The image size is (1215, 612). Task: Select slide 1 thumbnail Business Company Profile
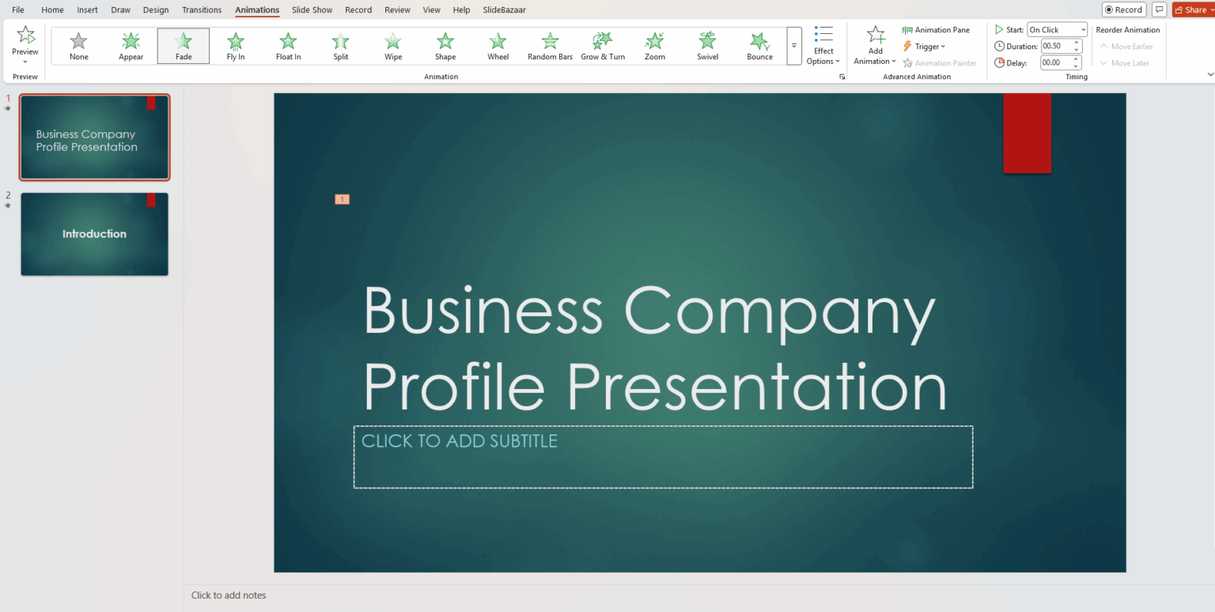click(94, 138)
